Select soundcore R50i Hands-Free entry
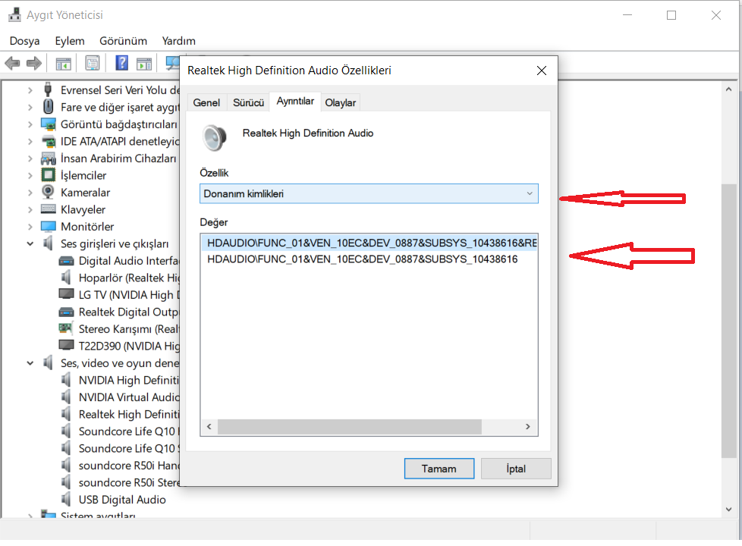Viewport: 742px width, 546px height. [129, 465]
